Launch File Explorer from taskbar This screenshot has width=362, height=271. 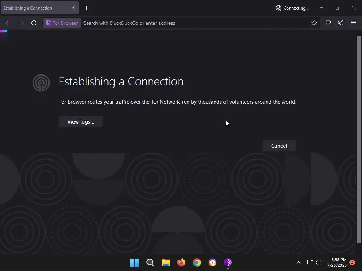[165, 263]
